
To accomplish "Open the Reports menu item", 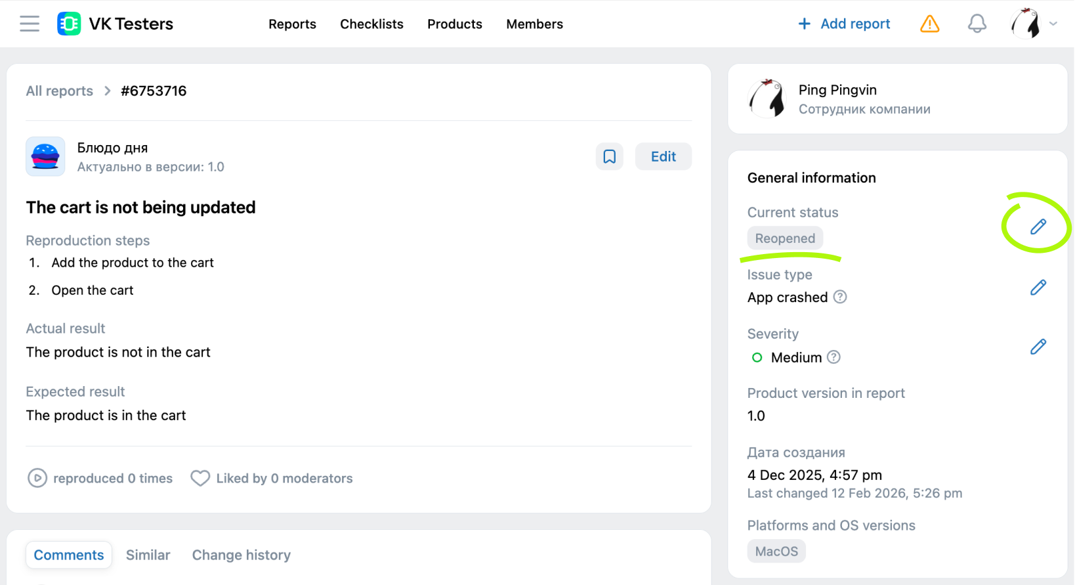I will pos(292,24).
